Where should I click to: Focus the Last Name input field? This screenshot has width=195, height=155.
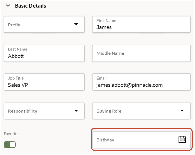coord(44,53)
